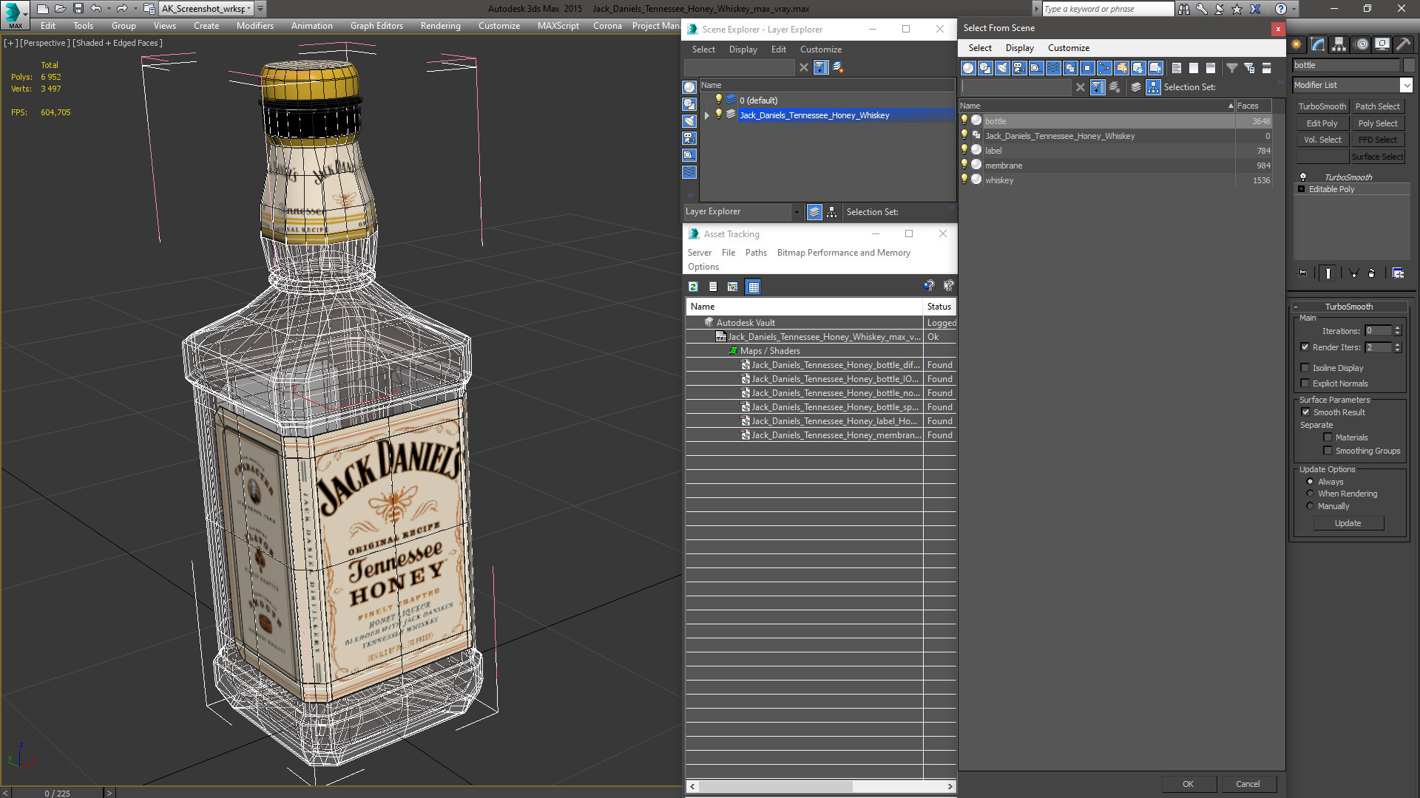Click create new layer icon in Scene Explorer
This screenshot has width=1420, height=798.
837,67
